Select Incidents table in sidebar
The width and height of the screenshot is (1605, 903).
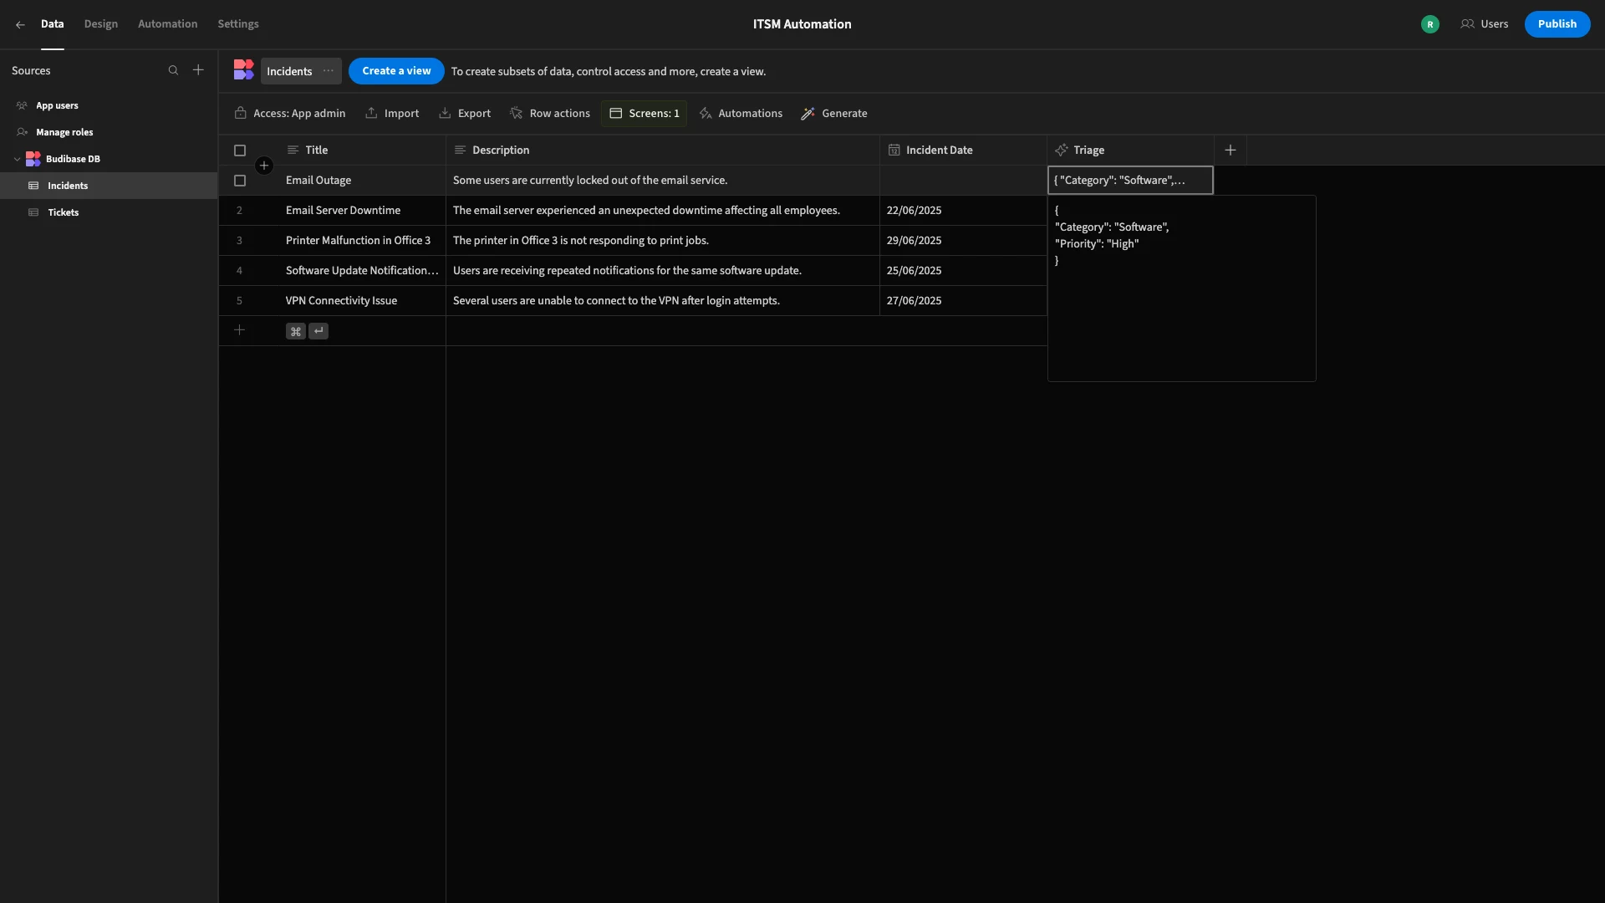[109, 186]
